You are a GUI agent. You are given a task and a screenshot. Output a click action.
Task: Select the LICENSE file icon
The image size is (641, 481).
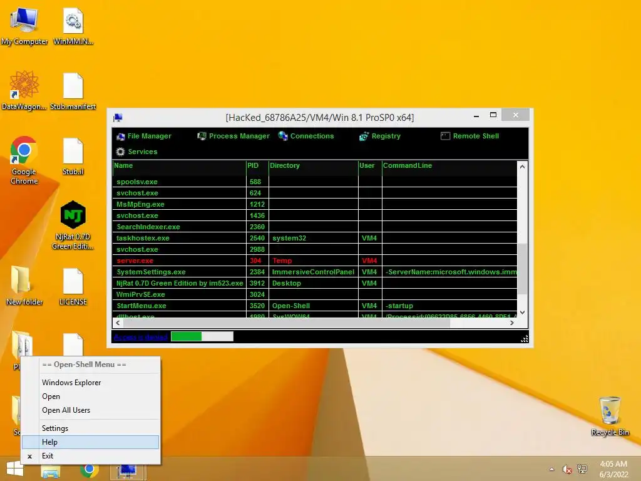coord(73,287)
